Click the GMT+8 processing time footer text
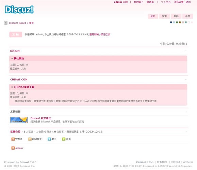This screenshot has height=170, width=197. 153,166
